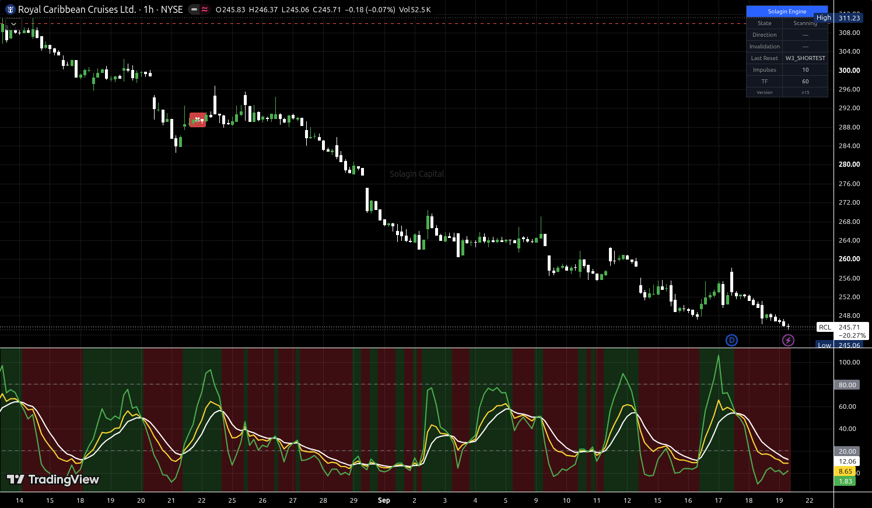Click the Low 245.06 price label
872x508 pixels.
[839, 345]
